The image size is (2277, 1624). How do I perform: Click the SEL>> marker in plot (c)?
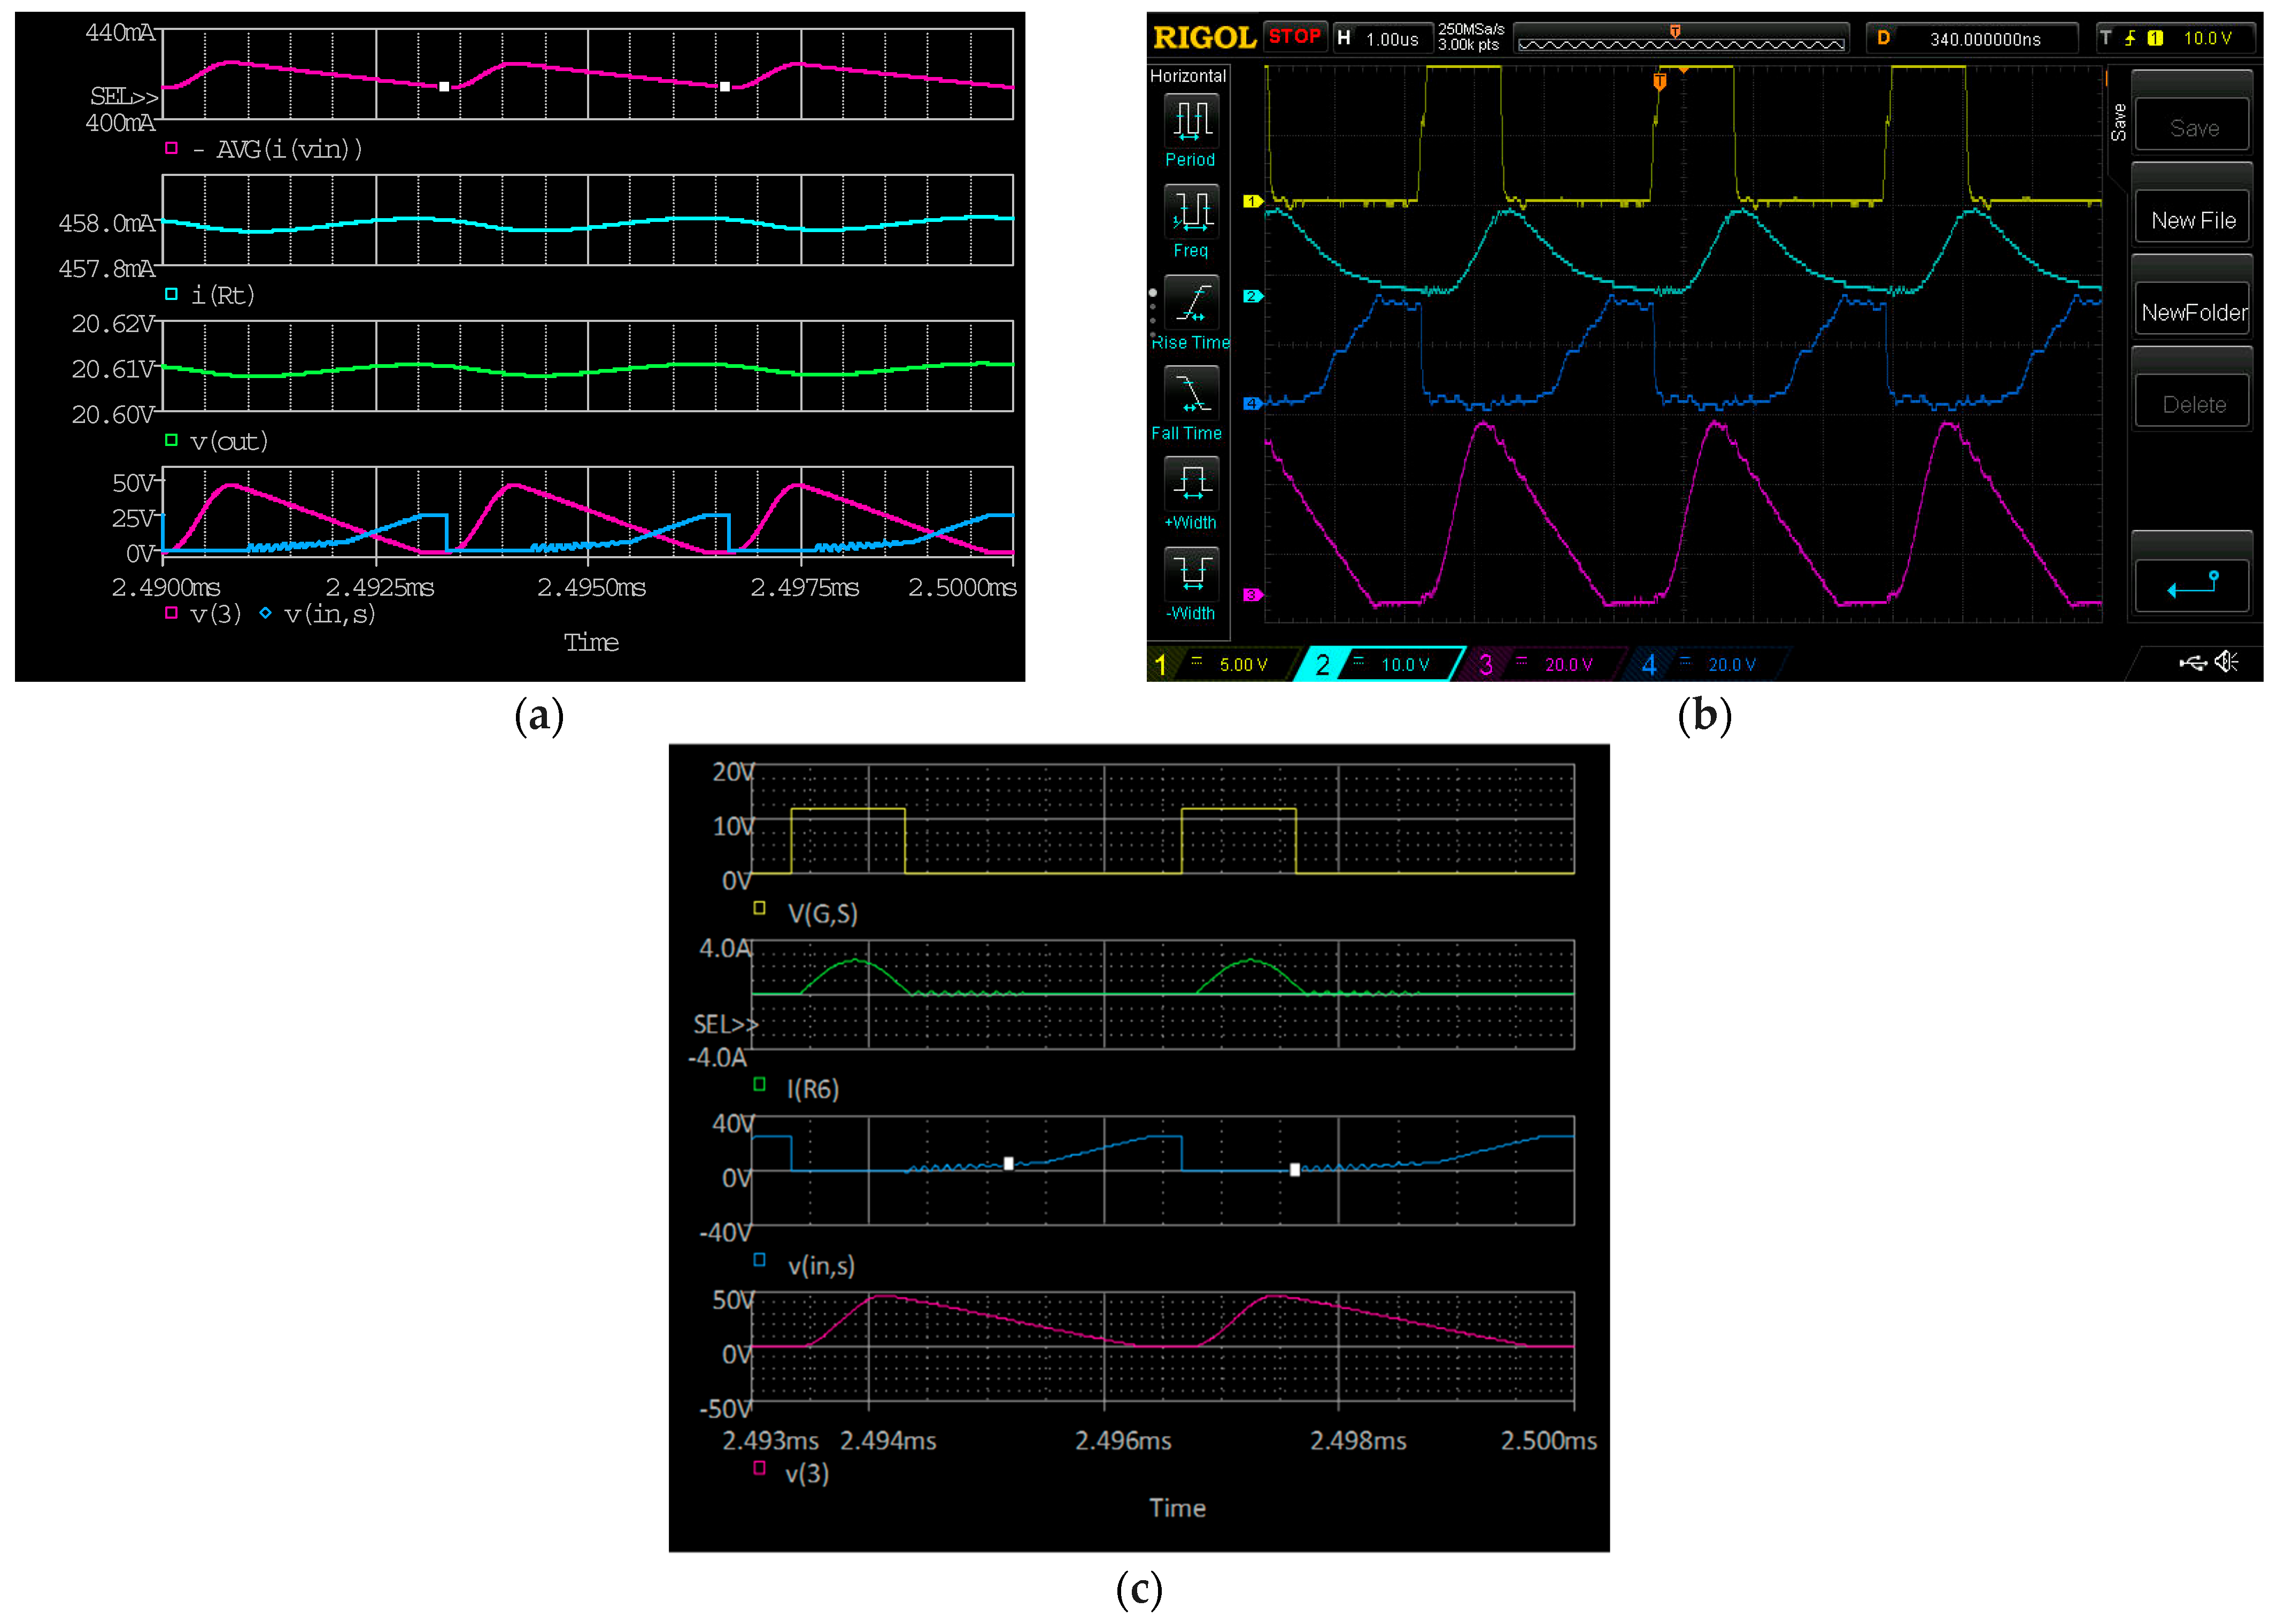click(x=725, y=1024)
